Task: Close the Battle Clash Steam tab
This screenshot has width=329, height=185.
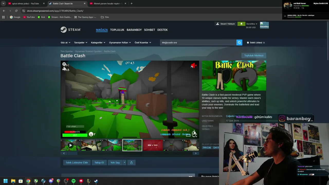Action: [85, 4]
